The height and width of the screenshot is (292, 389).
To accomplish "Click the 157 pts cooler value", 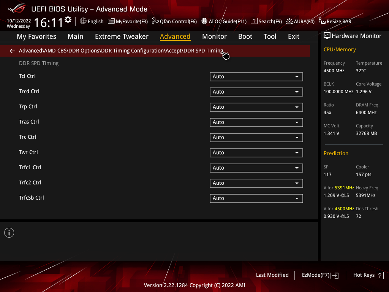I will [x=364, y=175].
